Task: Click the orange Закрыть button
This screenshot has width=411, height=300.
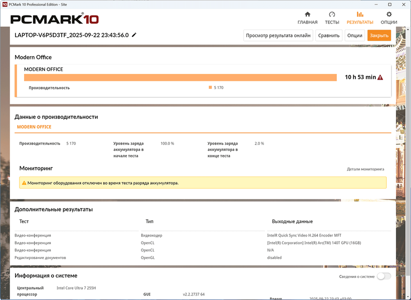Action: (379, 35)
